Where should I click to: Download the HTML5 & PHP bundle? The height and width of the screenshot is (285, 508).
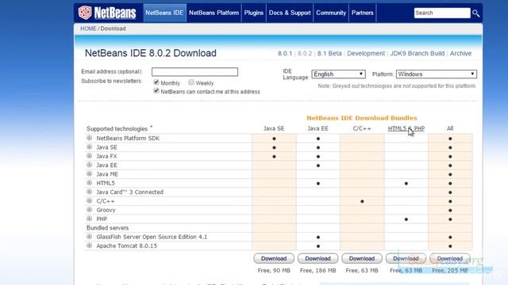point(406,259)
